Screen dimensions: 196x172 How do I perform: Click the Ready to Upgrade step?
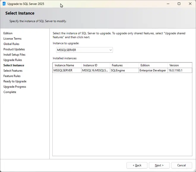(15, 81)
